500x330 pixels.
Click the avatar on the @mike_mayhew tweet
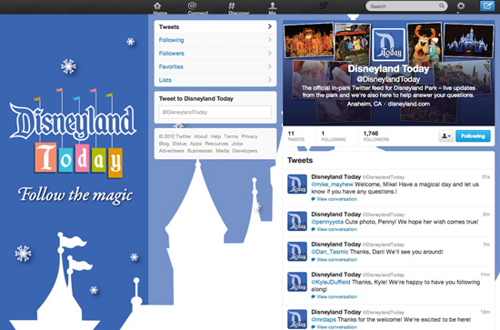click(x=297, y=184)
